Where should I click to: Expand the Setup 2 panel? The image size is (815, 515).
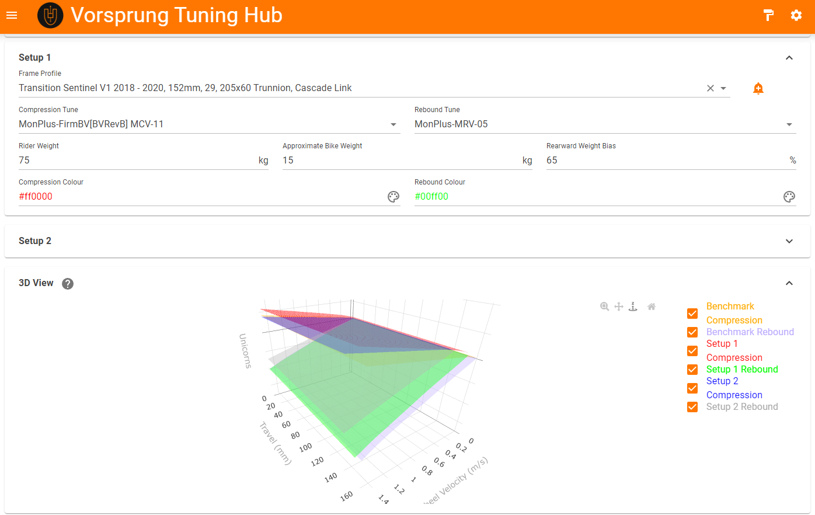click(x=789, y=241)
